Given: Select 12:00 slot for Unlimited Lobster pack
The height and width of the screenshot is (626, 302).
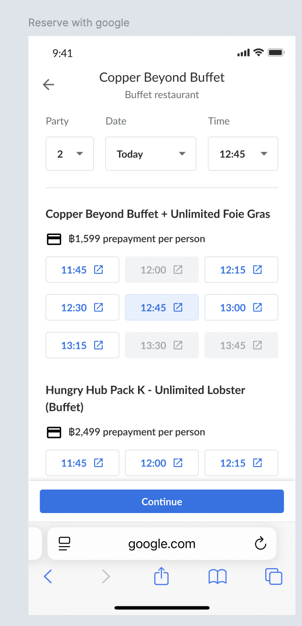Looking at the screenshot, I should click(x=162, y=463).
